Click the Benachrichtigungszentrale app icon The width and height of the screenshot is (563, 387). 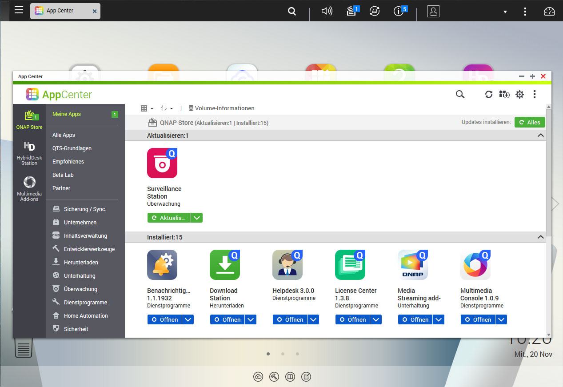162,265
